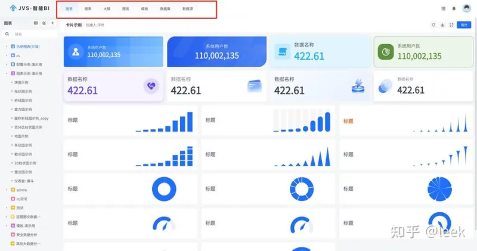Screen dimensions: 477x251
Task: Open the 模板 tab
Action: (144, 9)
